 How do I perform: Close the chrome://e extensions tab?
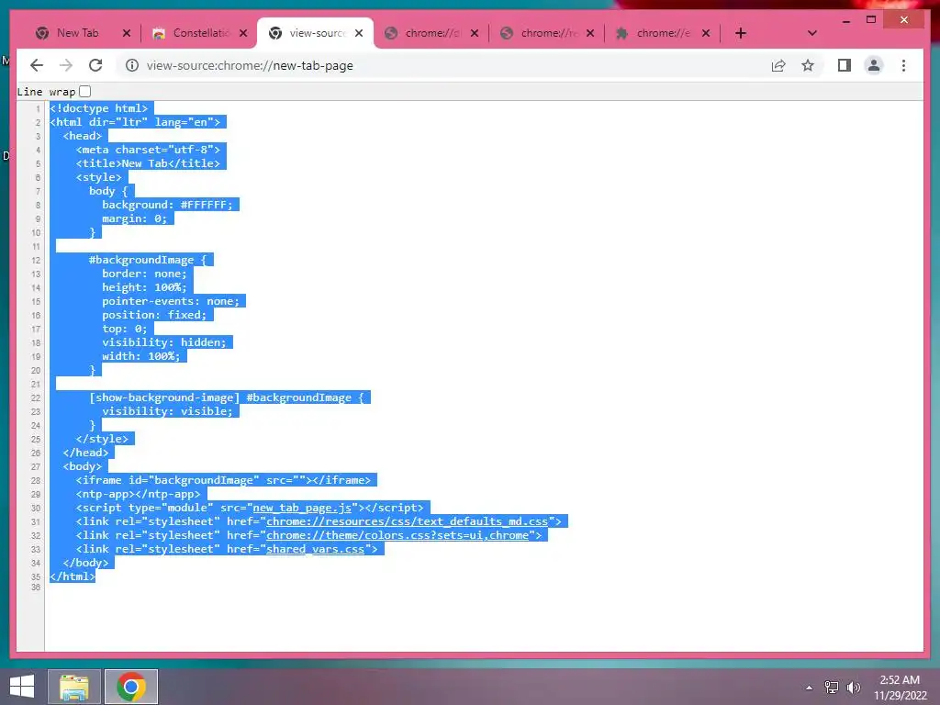point(706,33)
